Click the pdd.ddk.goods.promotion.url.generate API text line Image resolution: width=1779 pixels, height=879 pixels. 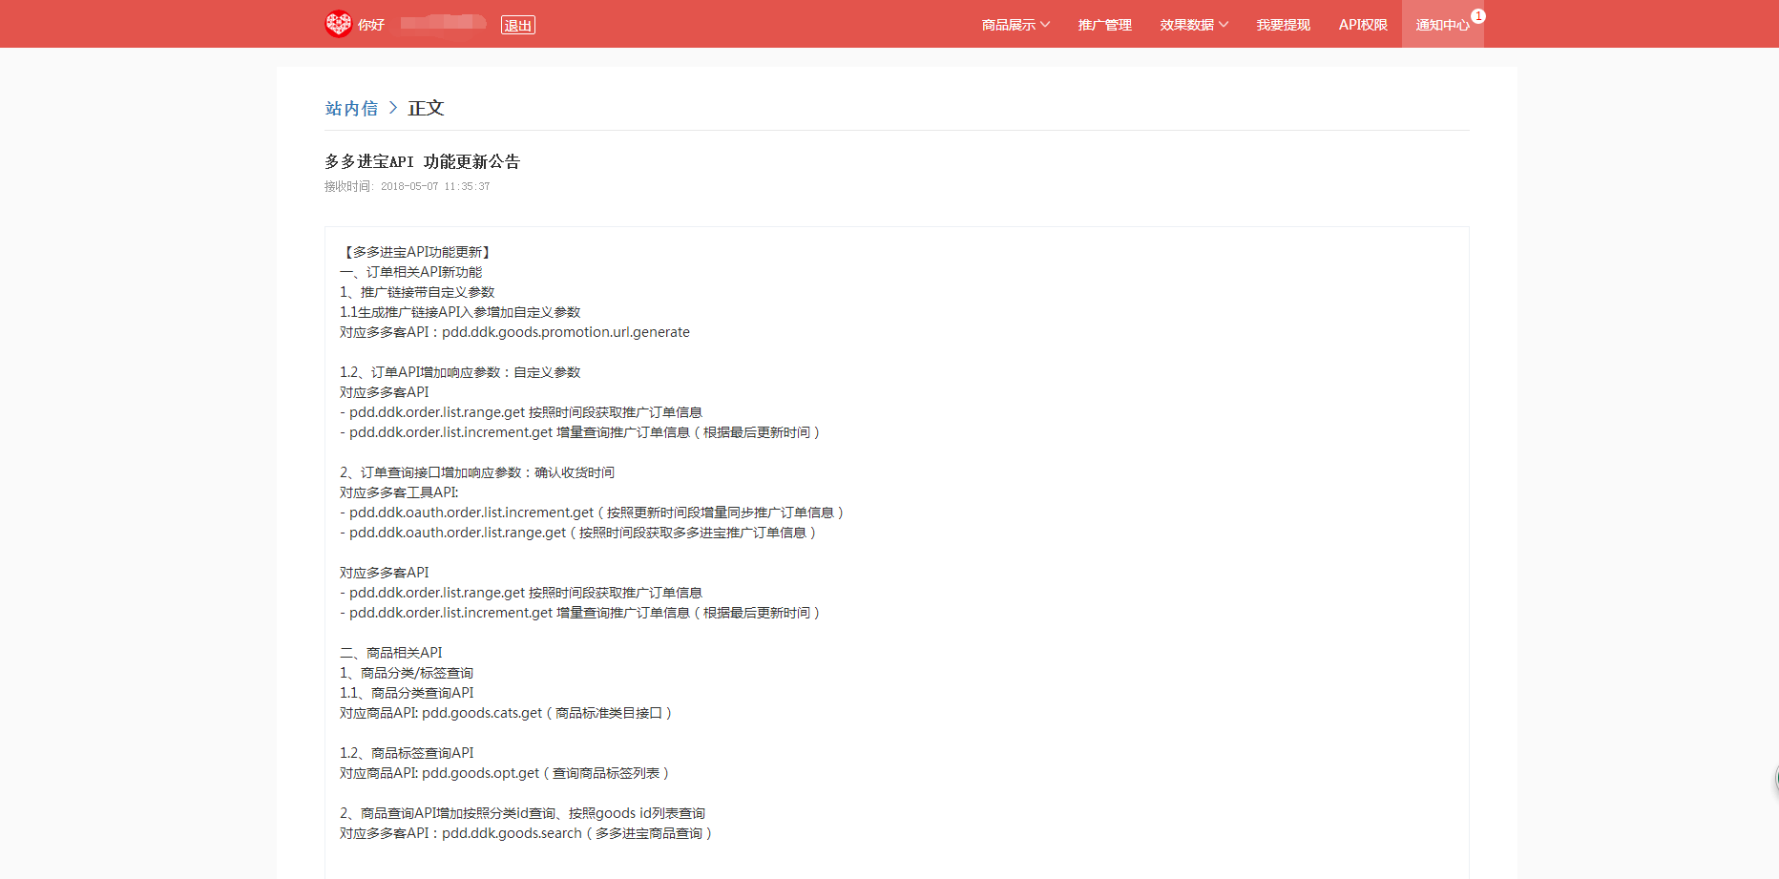(x=514, y=332)
